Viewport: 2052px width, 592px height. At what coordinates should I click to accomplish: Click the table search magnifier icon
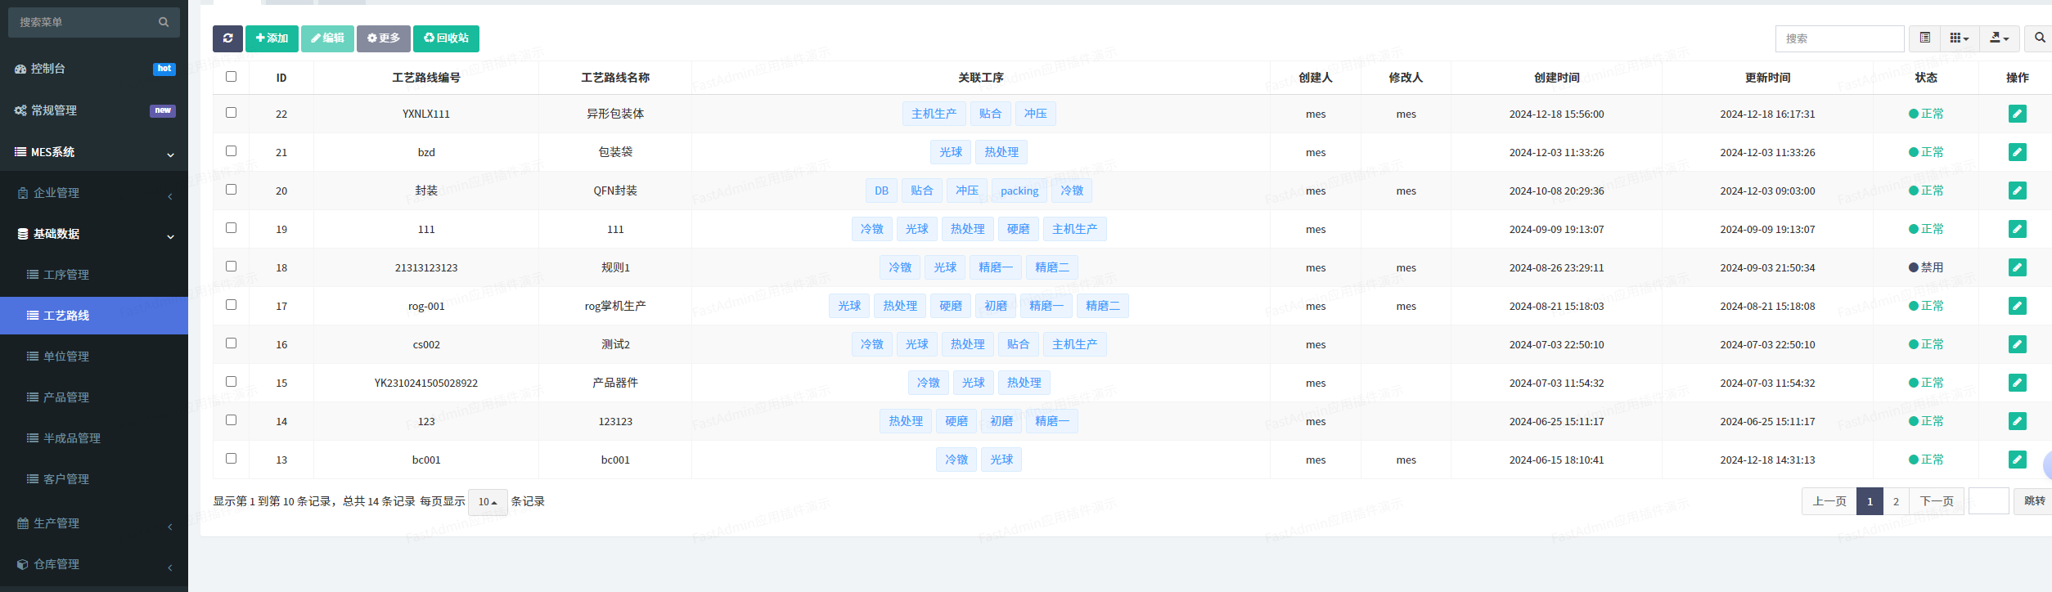(2039, 38)
